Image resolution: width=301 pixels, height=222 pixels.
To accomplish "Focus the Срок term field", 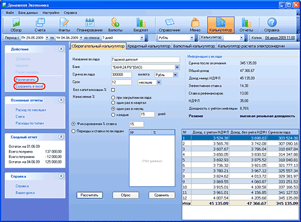I will [x=122, y=82].
